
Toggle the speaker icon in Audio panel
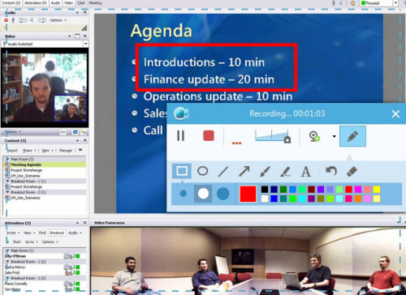click(32, 20)
